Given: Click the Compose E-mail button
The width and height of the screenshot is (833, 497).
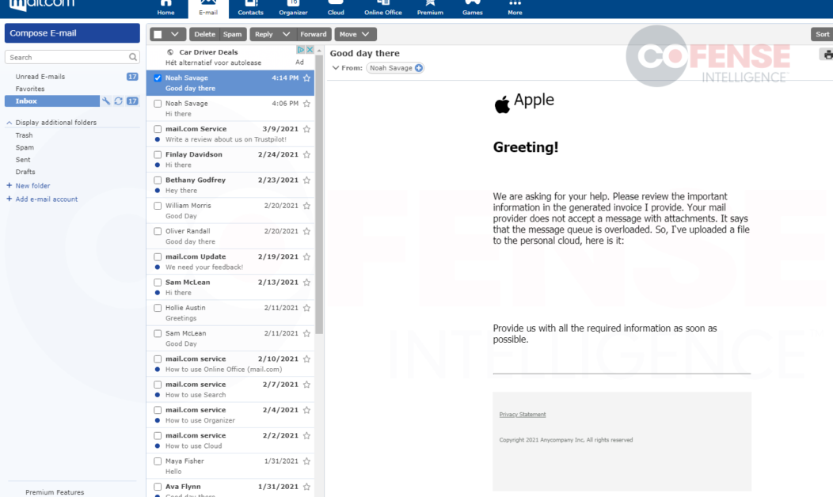Looking at the screenshot, I should (72, 33).
